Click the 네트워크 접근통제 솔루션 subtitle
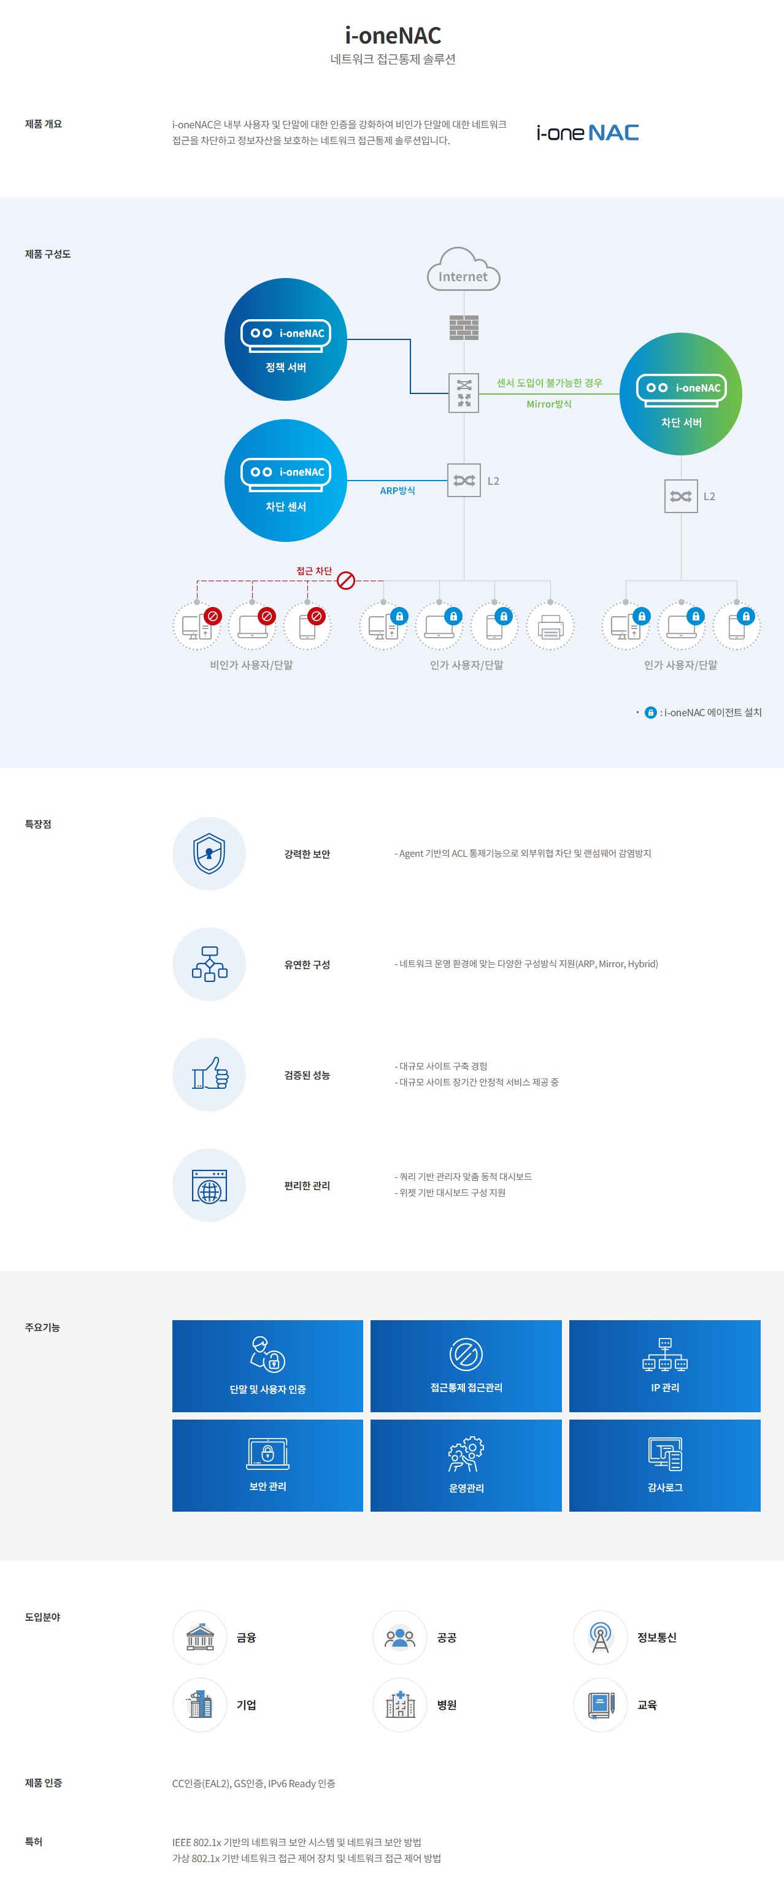This screenshot has height=1902, width=784. [x=393, y=59]
